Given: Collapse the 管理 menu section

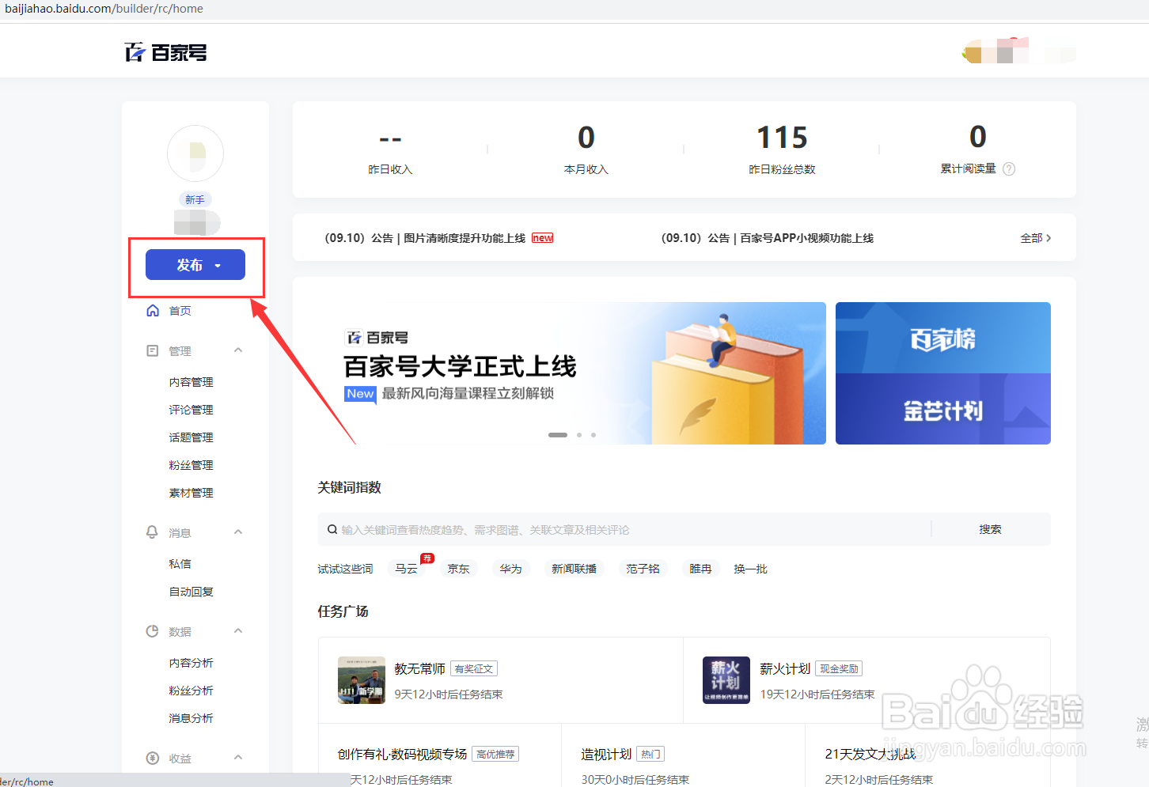Looking at the screenshot, I should (x=238, y=350).
